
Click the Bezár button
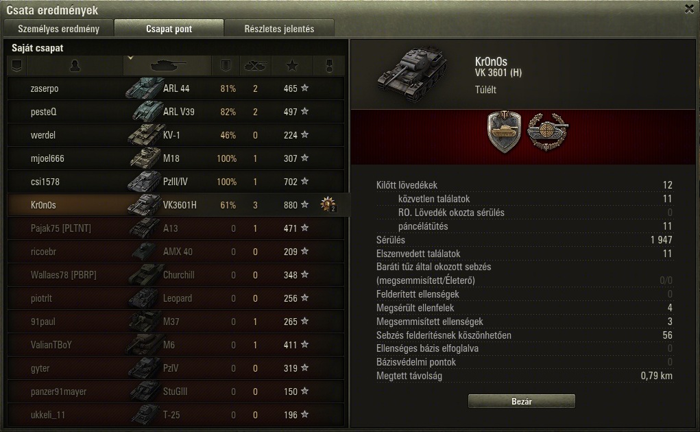[x=522, y=401]
